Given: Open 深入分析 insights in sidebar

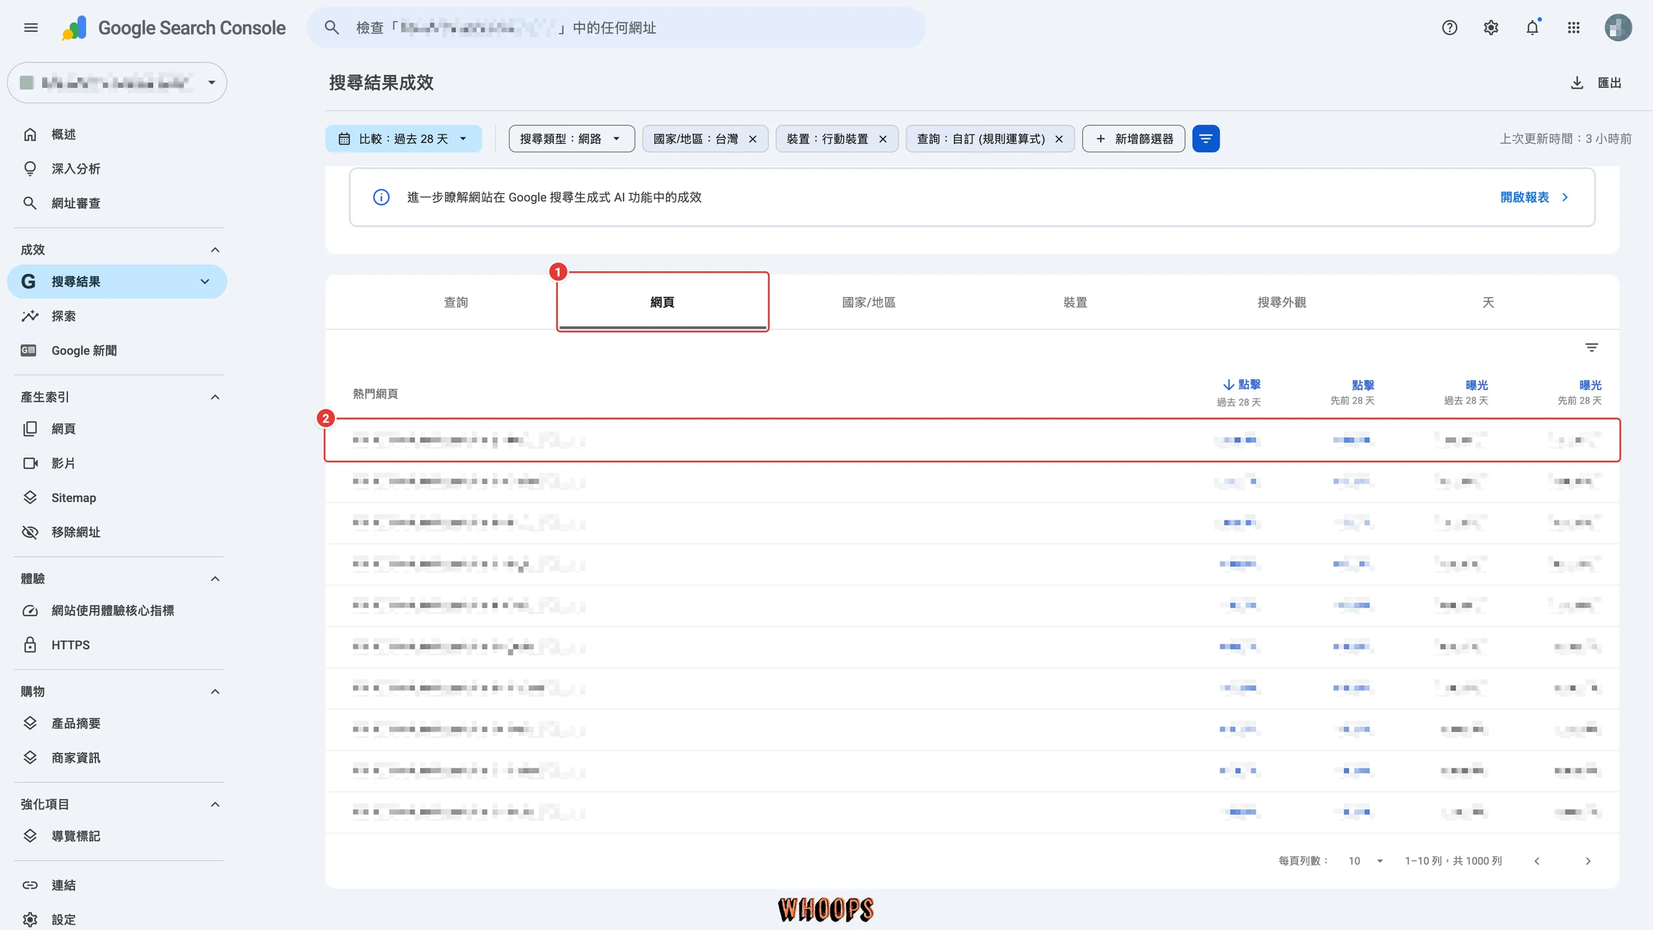Looking at the screenshot, I should [x=118, y=169].
